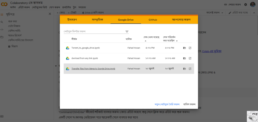Click the share link icon

226,5
